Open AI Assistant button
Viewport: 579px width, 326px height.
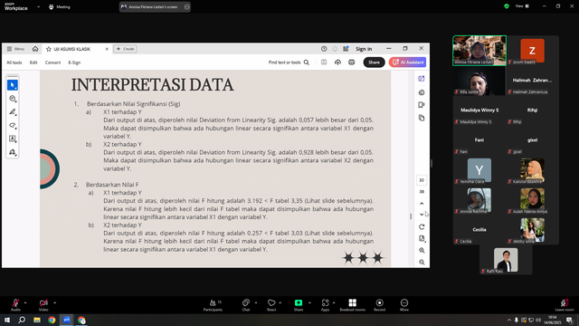coord(407,62)
